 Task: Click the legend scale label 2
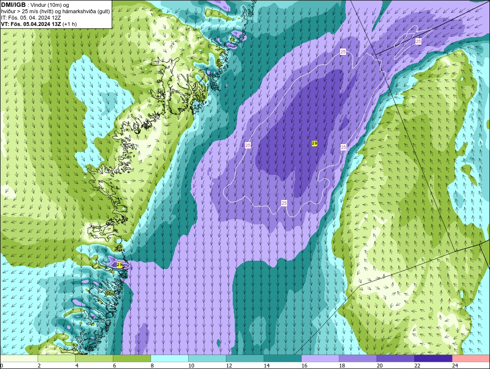[39, 366]
